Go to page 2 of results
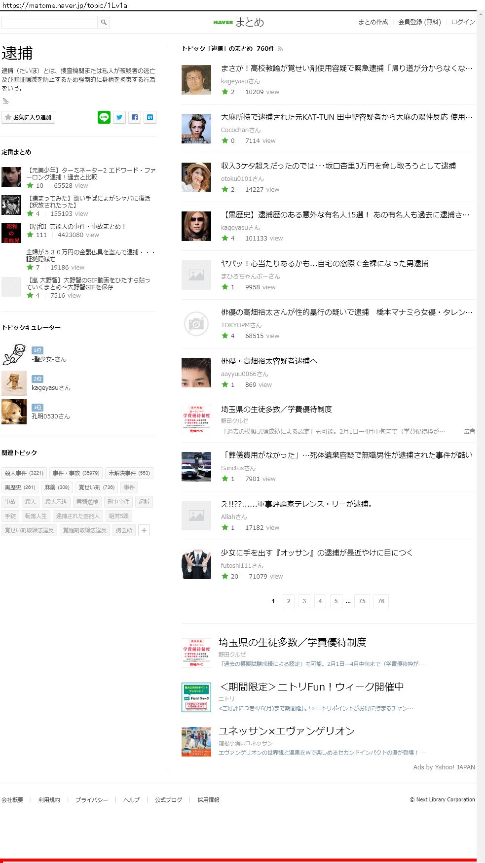The height and width of the screenshot is (863, 485). 289,601
